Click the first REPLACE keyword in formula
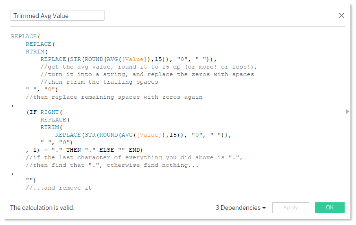 click(24, 36)
